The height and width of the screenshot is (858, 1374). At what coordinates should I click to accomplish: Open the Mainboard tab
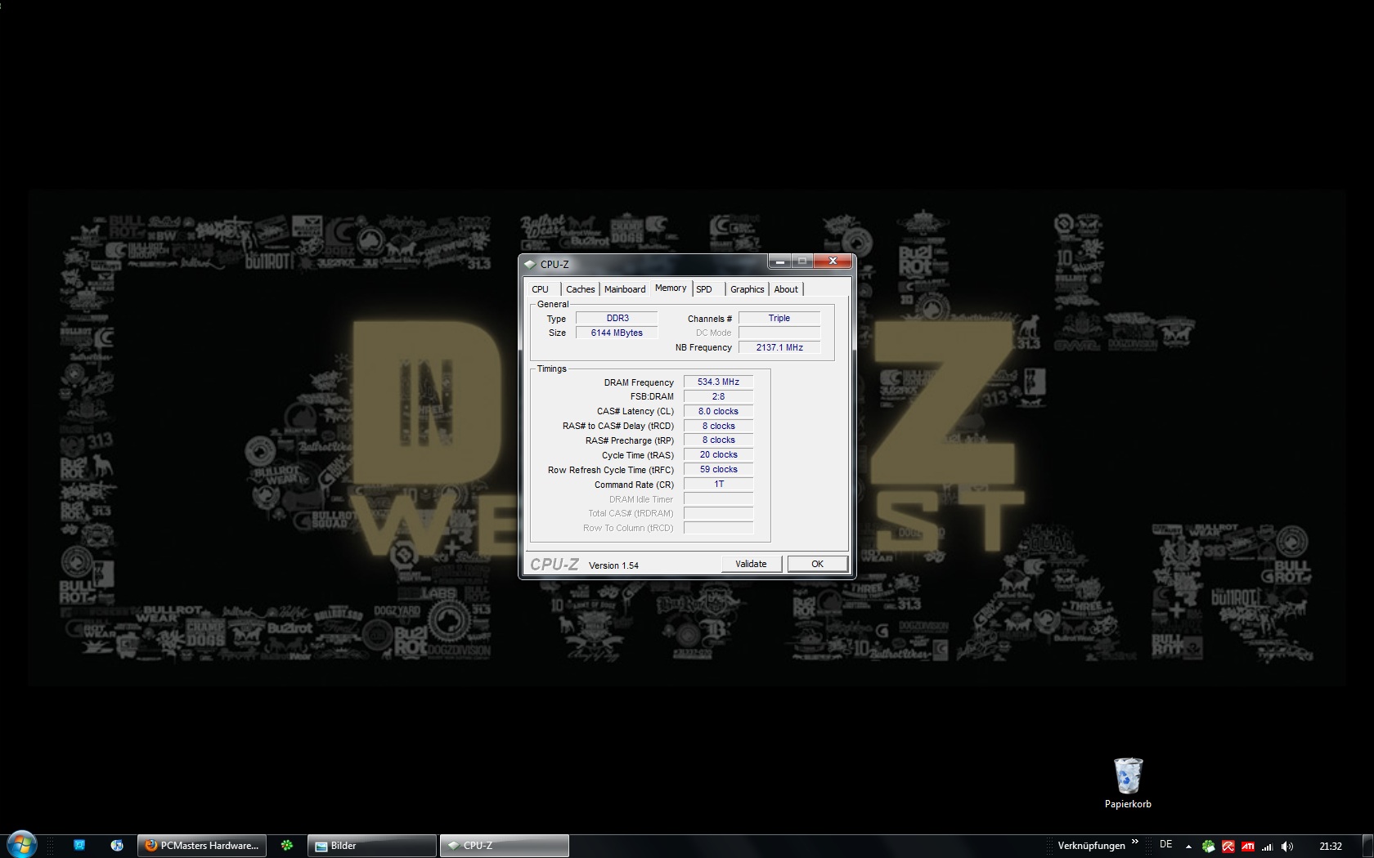(x=625, y=289)
